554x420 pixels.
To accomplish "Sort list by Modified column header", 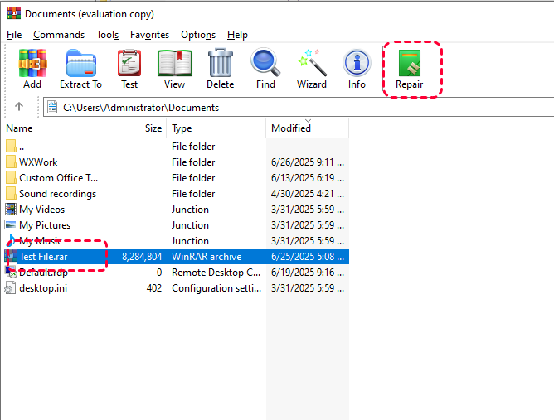I will (308, 128).
